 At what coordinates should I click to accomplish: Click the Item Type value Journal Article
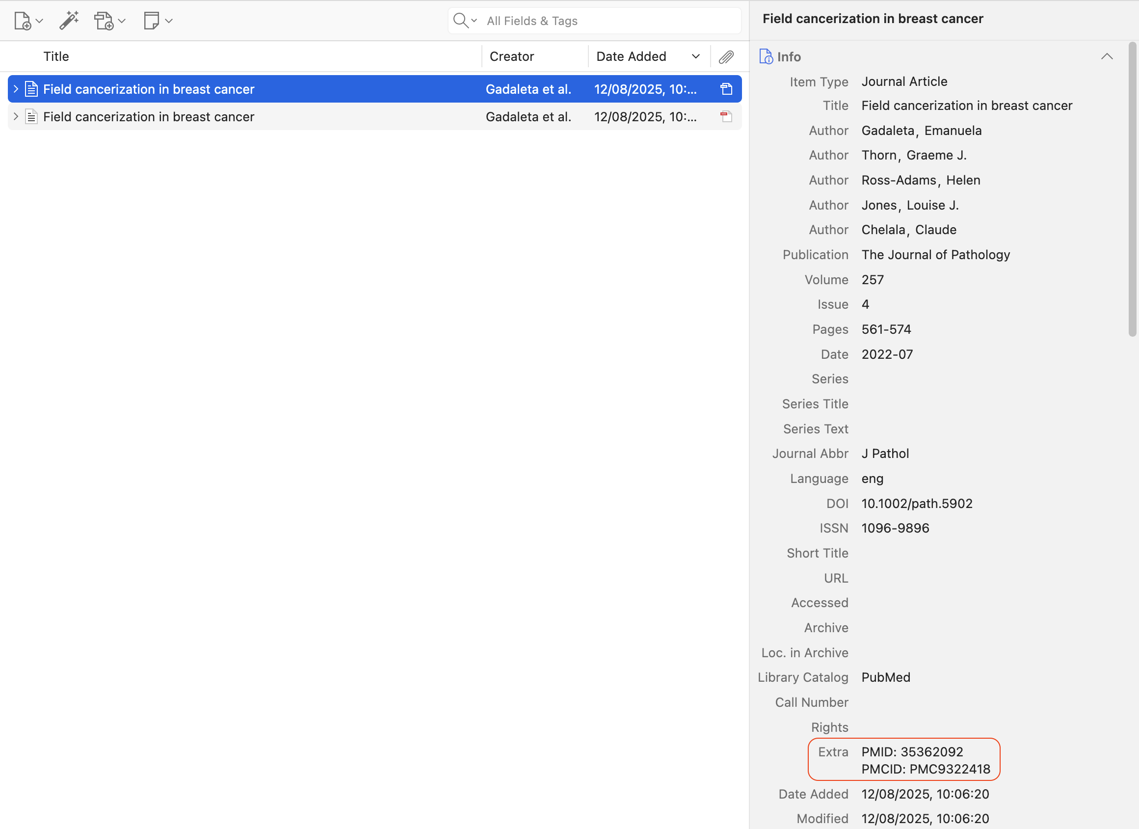pyautogui.click(x=904, y=81)
